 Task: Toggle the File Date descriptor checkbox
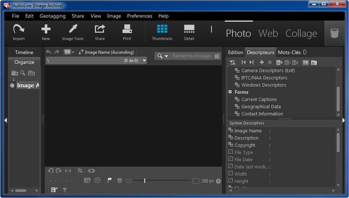coord(231,159)
